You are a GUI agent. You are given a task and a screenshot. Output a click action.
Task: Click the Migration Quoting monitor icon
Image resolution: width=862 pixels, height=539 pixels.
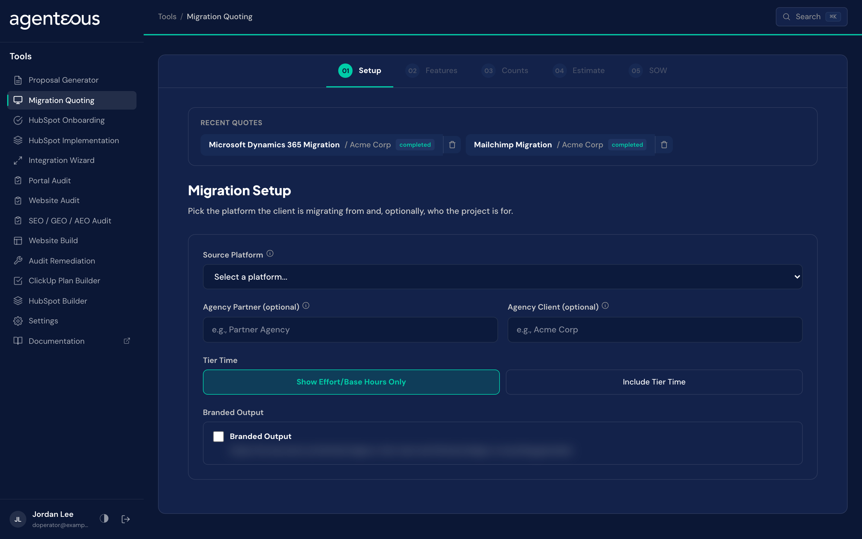pos(18,100)
